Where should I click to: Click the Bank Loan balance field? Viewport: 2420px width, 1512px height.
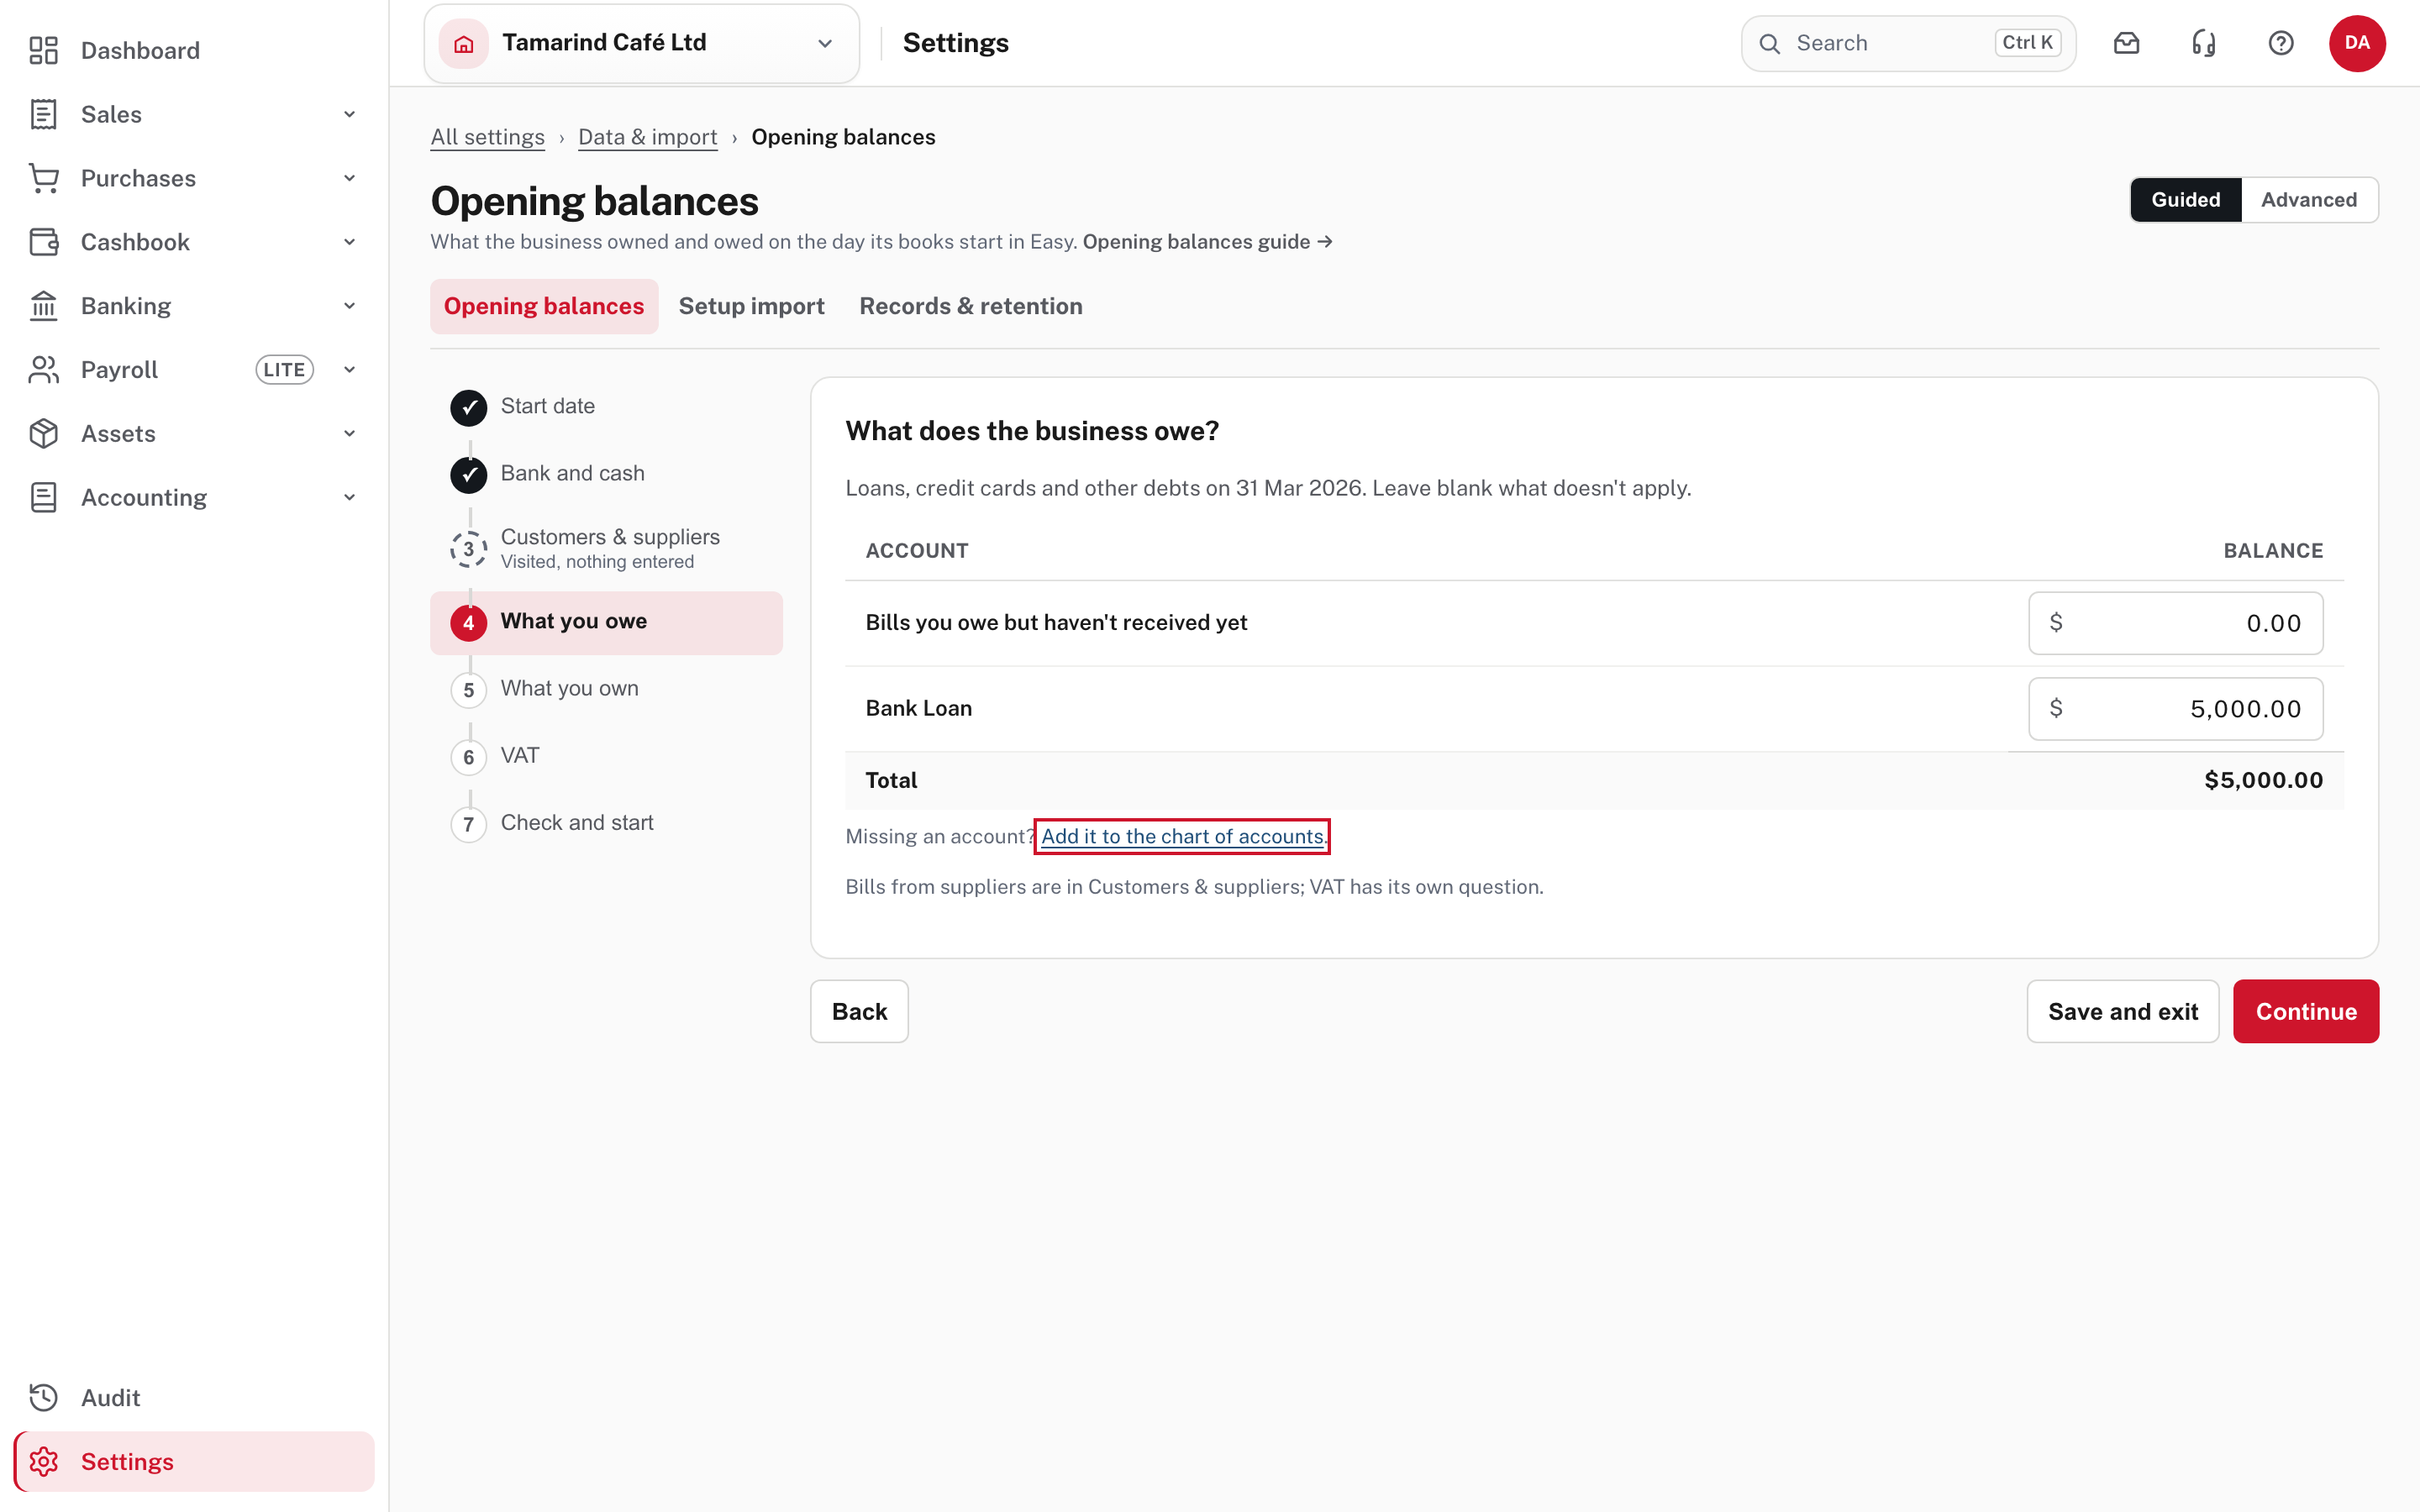[2175, 709]
